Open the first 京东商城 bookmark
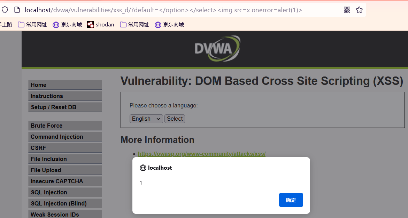This screenshot has height=218, width=408. 67,25
